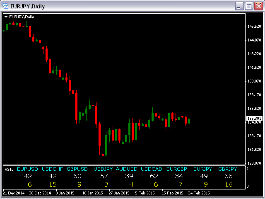Click RSI value 57 under USDJPY
The image size is (265, 199).
click(x=104, y=176)
